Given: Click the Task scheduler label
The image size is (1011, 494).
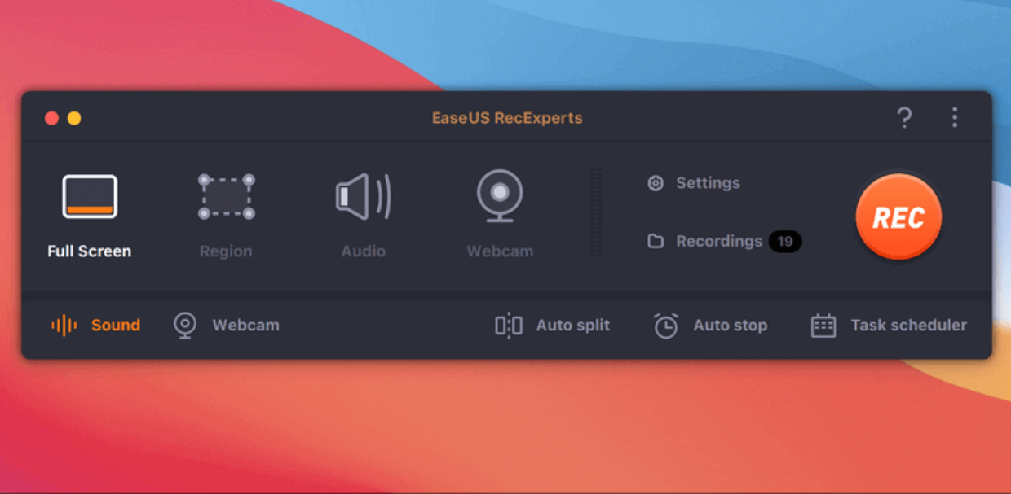Looking at the screenshot, I should (x=909, y=326).
